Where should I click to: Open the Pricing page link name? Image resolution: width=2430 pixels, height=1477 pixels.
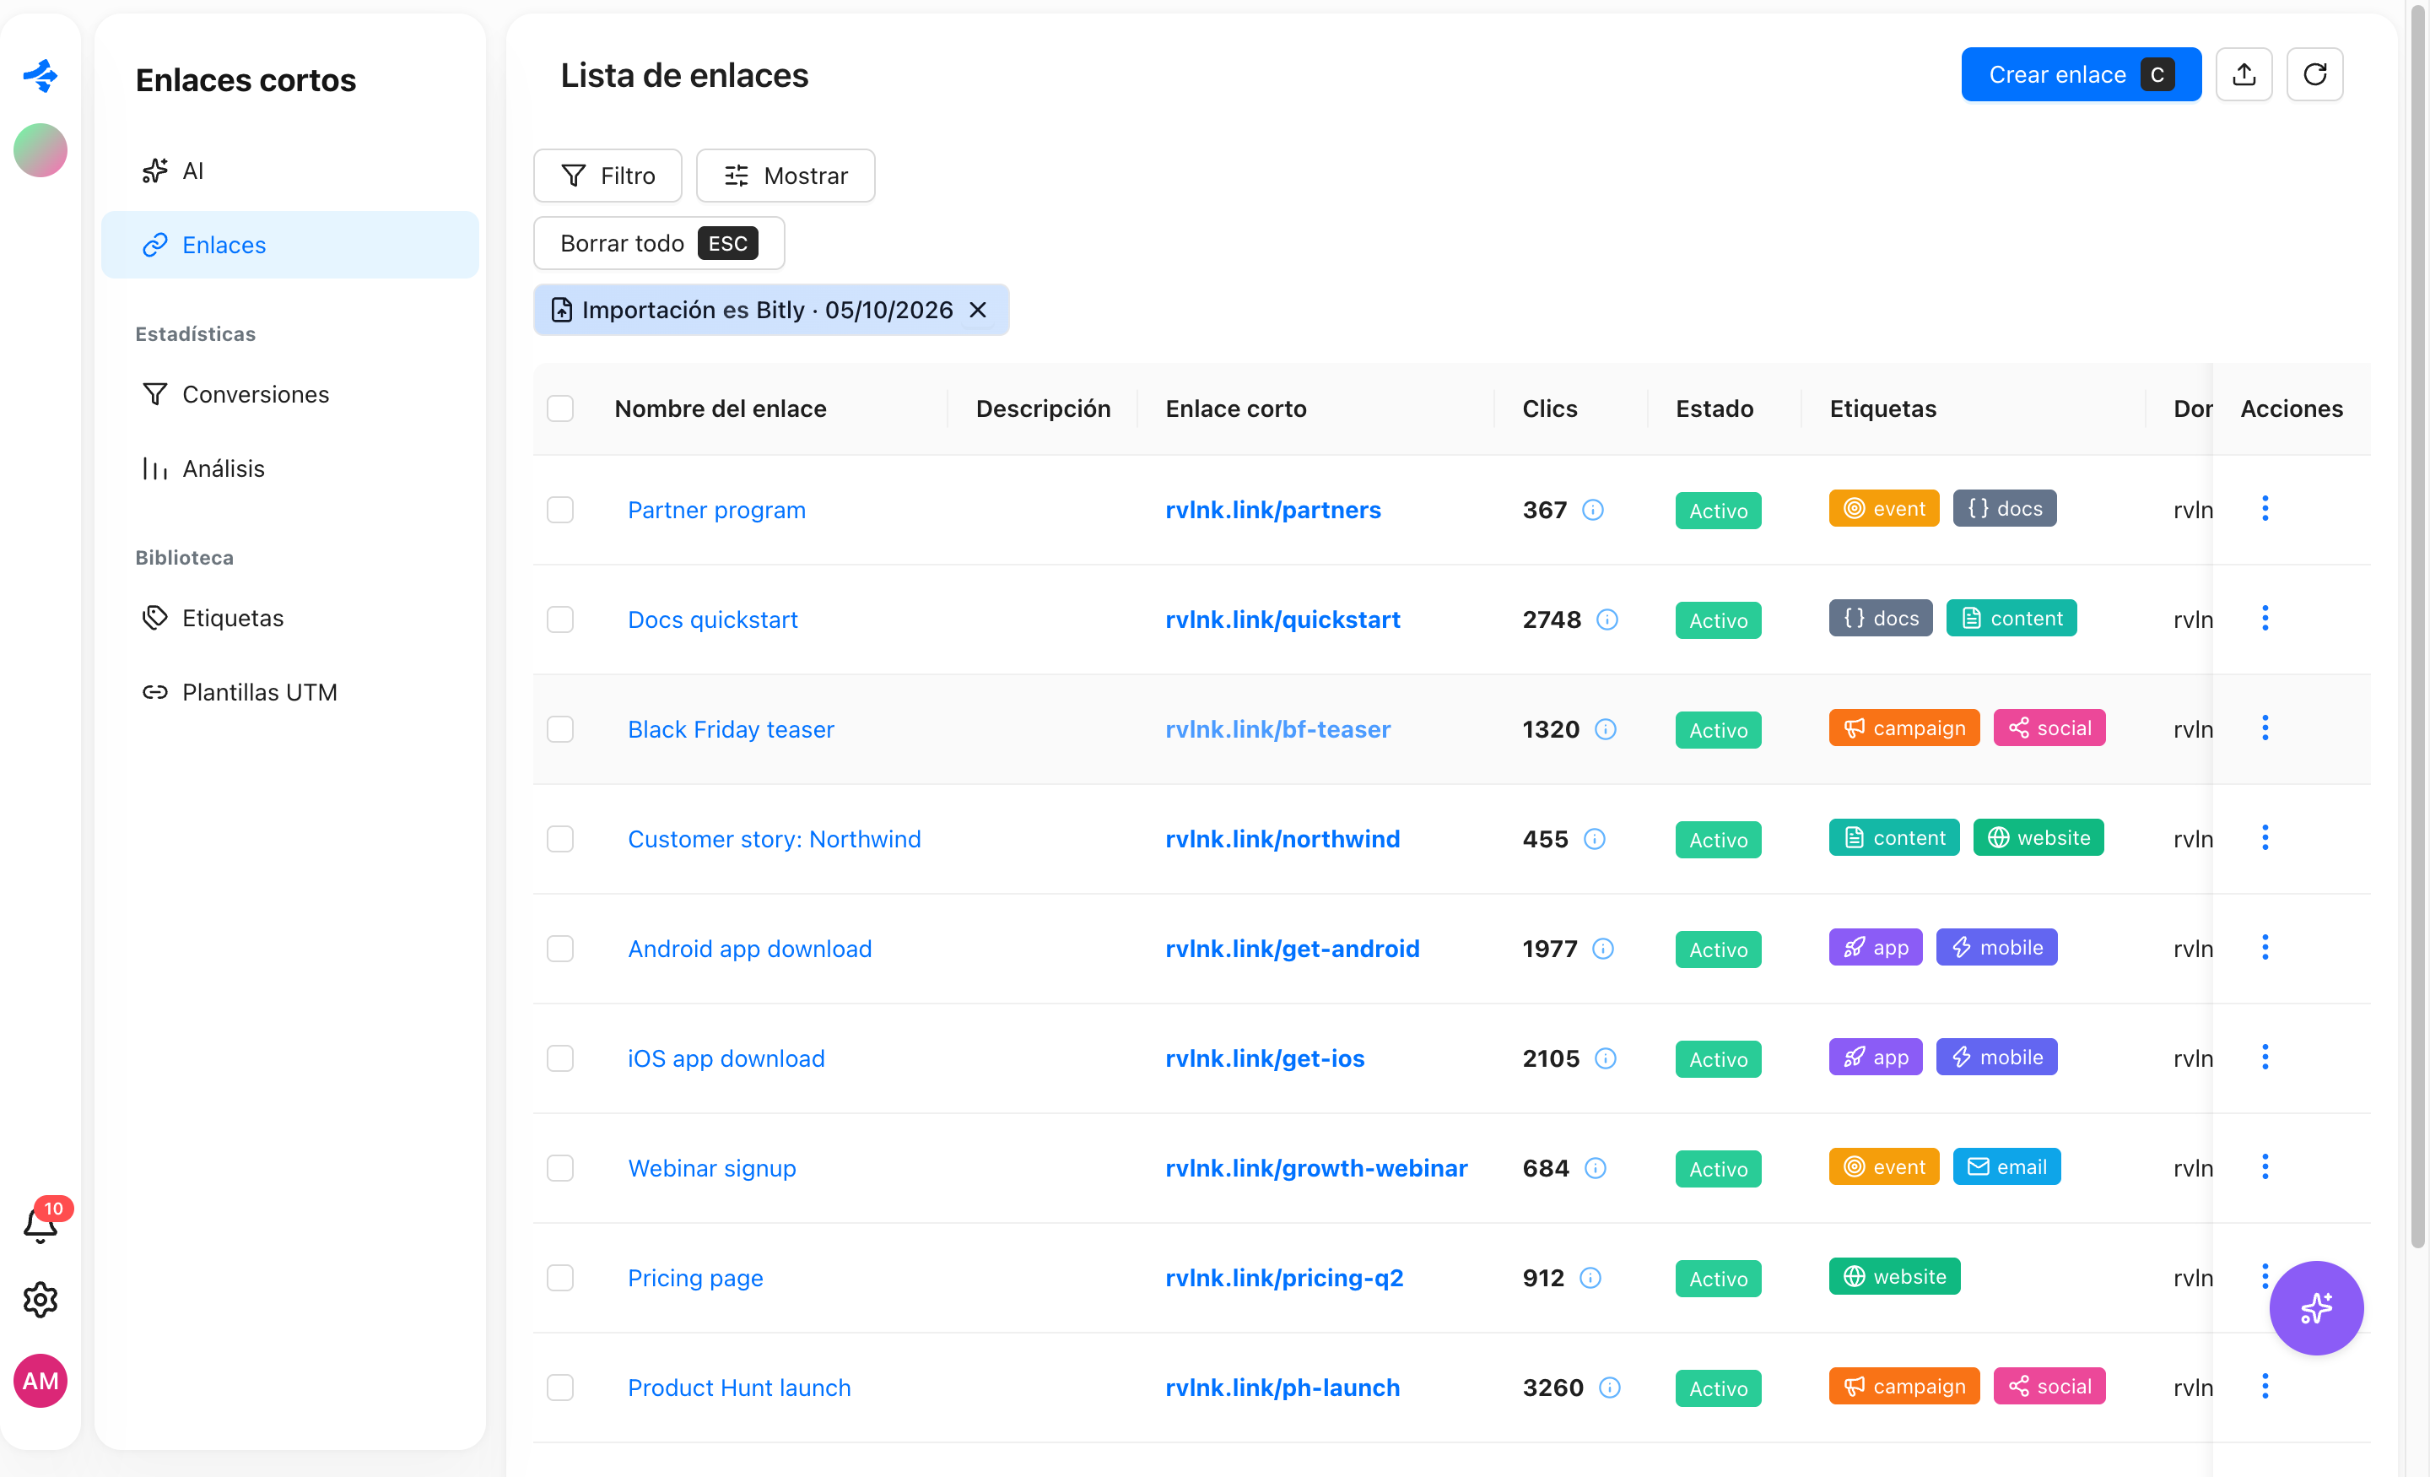(x=695, y=1278)
